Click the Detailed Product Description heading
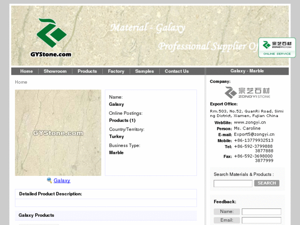 coord(50,194)
